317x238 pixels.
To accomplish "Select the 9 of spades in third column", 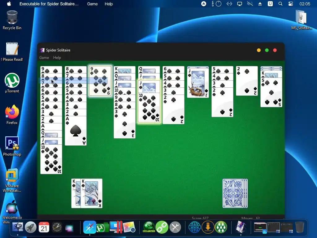I will tap(100, 81).
